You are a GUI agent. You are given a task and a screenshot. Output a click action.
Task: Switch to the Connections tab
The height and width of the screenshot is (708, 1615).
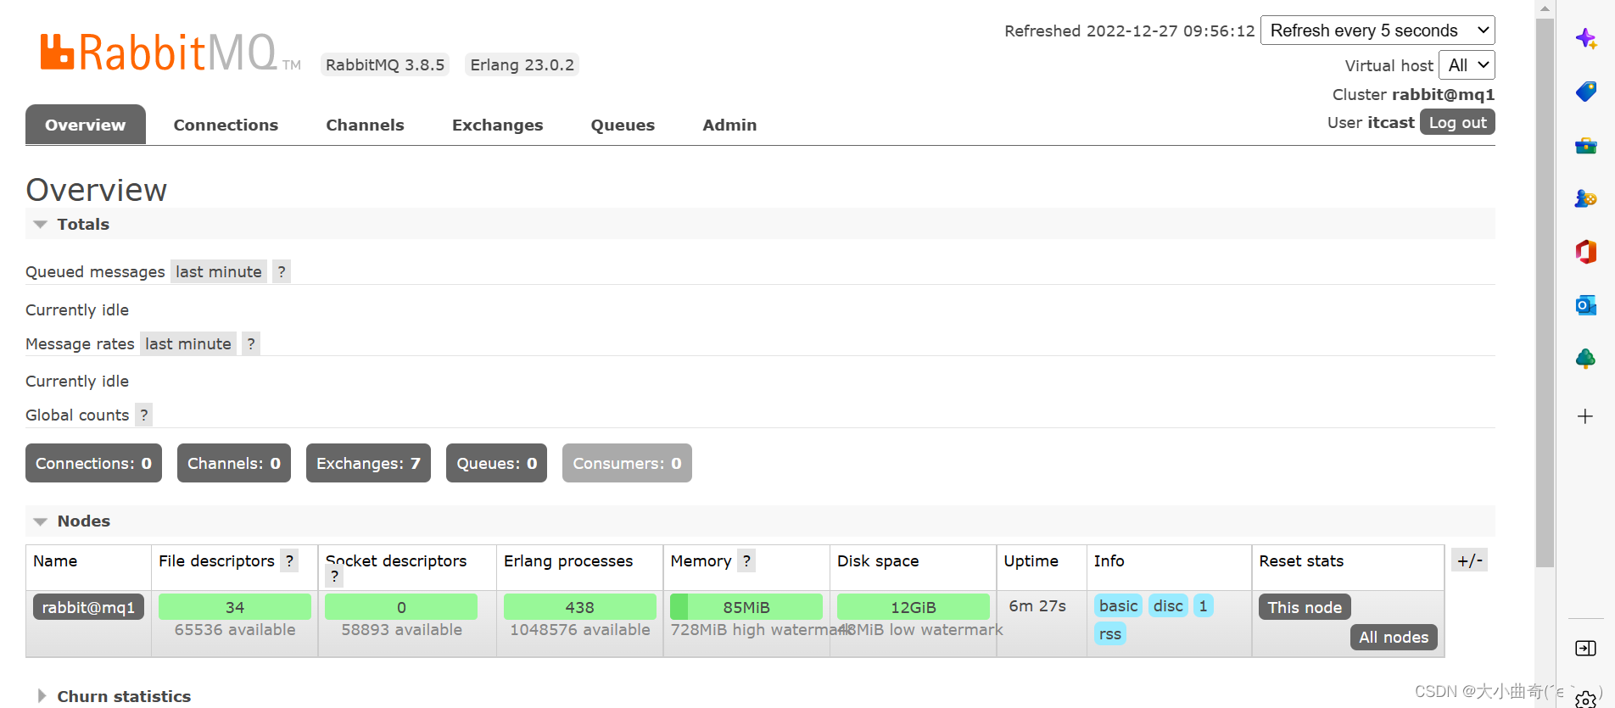(x=226, y=125)
